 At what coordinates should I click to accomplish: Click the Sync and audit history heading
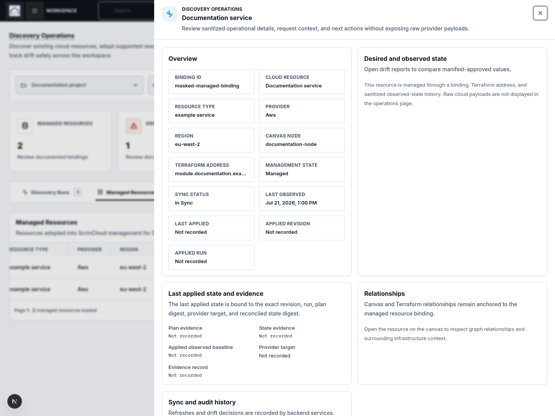pyautogui.click(x=202, y=402)
